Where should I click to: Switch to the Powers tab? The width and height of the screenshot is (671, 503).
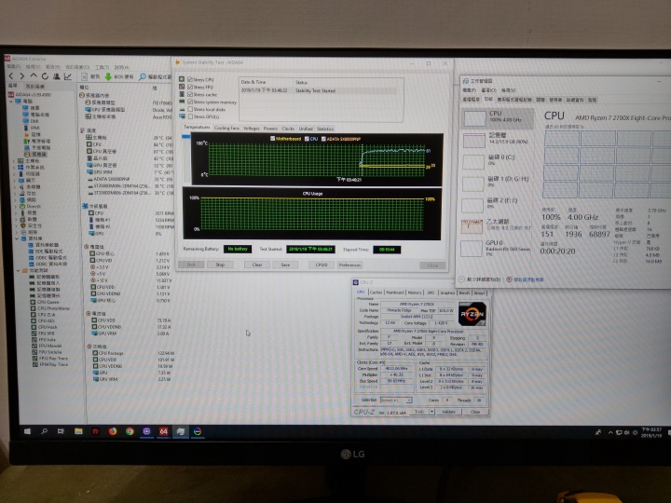[x=270, y=129]
